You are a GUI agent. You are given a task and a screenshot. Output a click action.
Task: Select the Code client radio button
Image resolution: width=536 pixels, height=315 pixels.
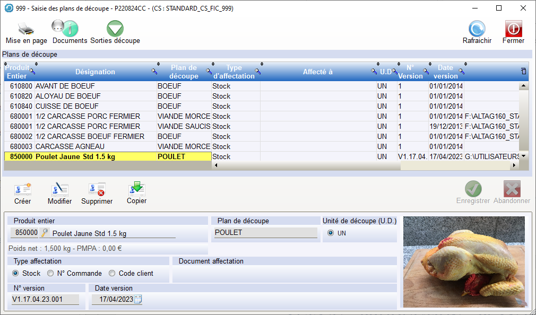[x=112, y=274]
